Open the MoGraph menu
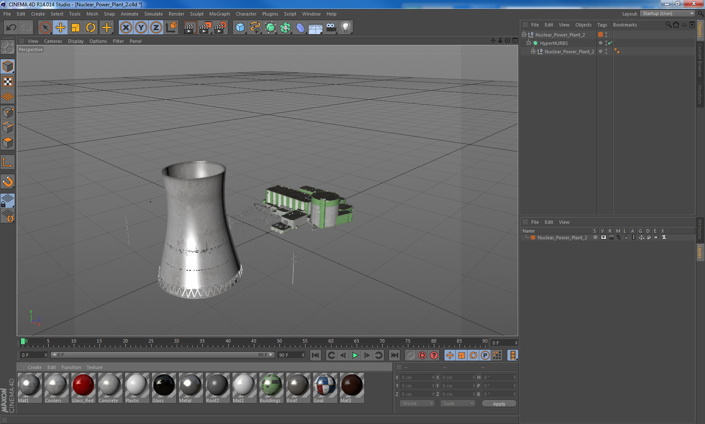Viewport: 705px width, 424px height. tap(219, 14)
